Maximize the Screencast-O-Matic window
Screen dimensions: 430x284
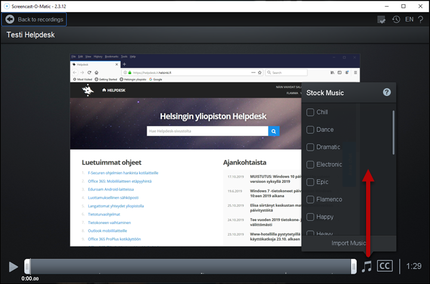tap(403, 6)
